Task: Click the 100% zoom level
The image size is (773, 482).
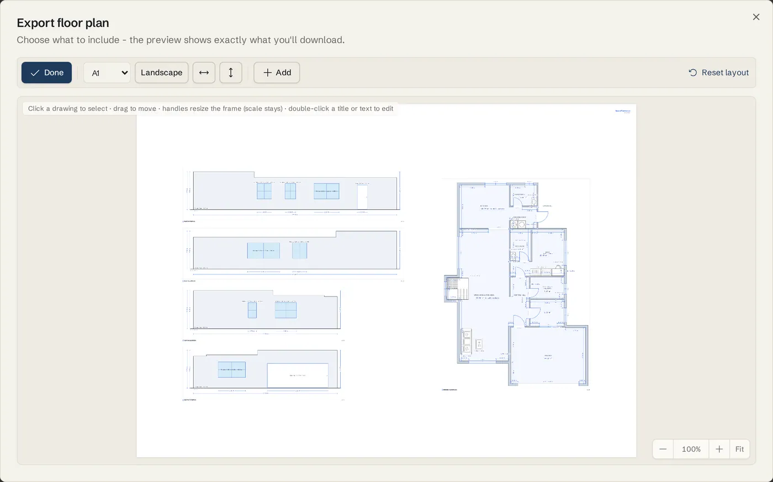Action: point(691,449)
